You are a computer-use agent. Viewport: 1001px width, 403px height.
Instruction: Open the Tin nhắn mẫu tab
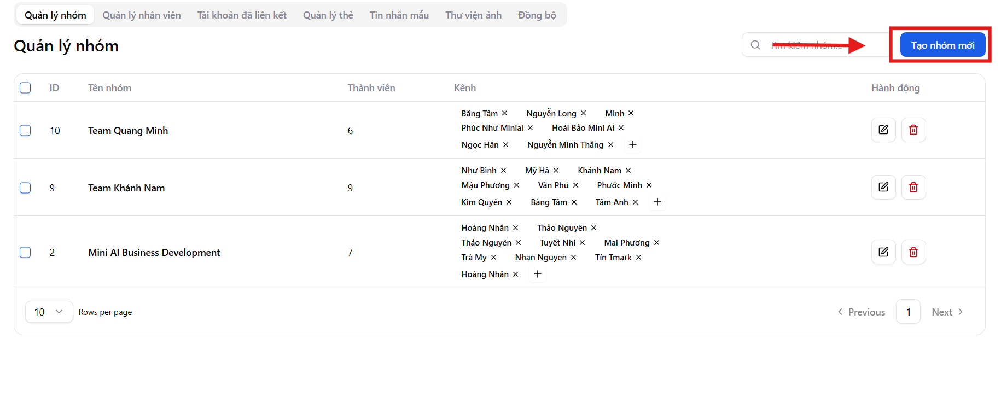tap(399, 15)
